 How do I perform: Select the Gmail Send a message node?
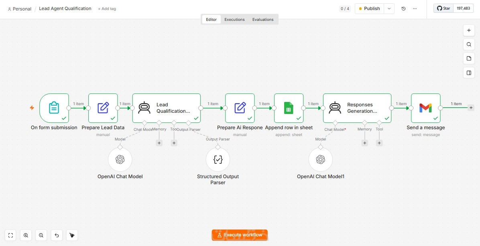[425, 108]
